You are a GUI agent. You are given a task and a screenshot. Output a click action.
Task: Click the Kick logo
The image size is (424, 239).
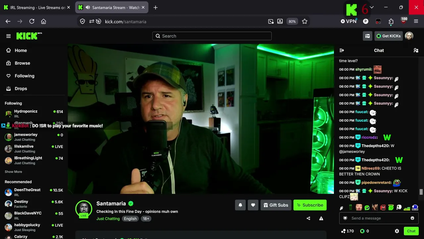coord(29,36)
